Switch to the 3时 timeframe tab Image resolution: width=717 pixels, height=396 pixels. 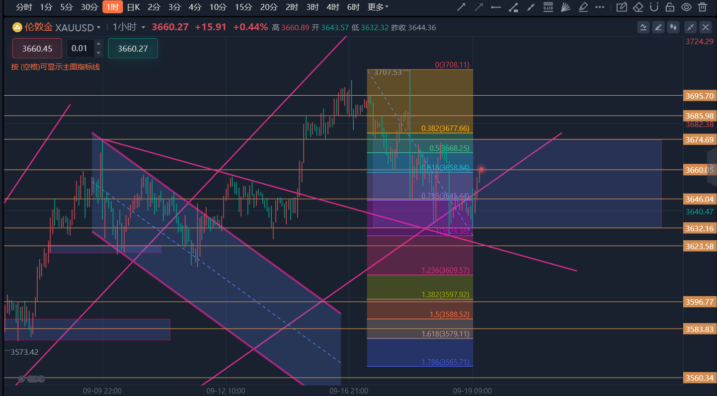coord(312,7)
